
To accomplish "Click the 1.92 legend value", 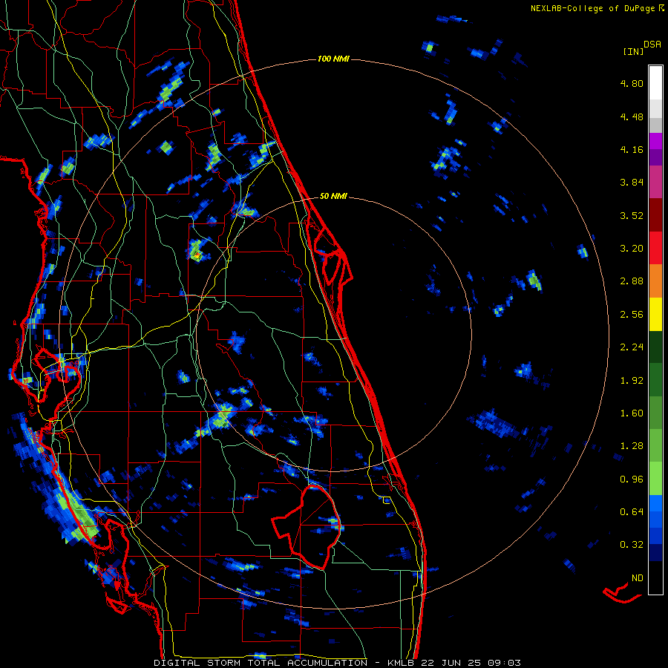I will (x=632, y=381).
